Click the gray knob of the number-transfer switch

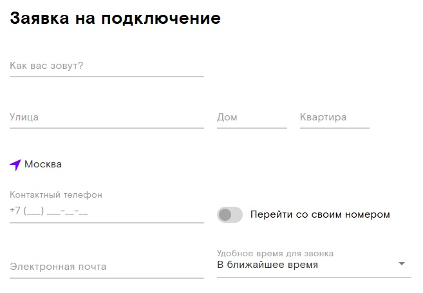click(x=225, y=214)
